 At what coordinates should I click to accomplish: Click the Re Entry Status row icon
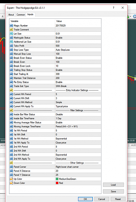[x=11, y=82]
